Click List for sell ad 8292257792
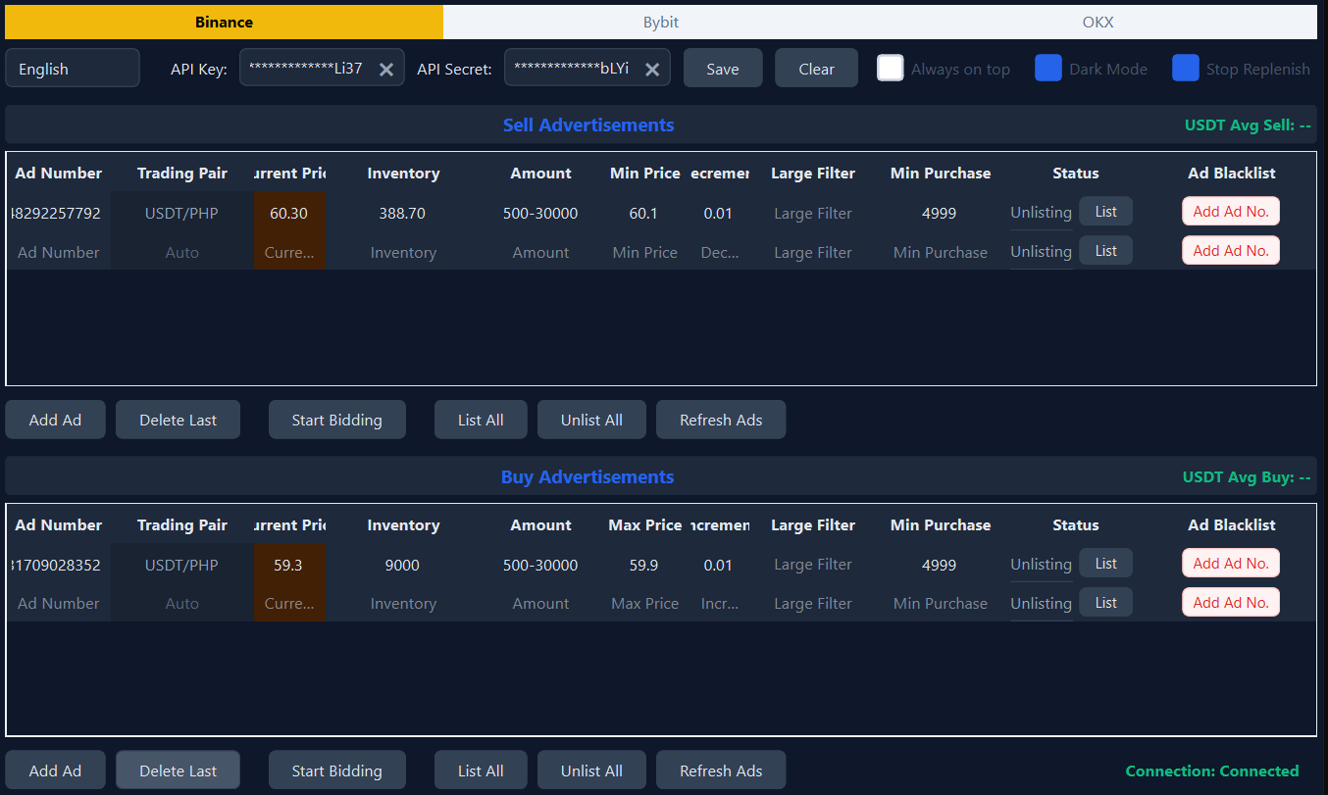Viewport: 1328px width, 795px height. click(x=1105, y=211)
